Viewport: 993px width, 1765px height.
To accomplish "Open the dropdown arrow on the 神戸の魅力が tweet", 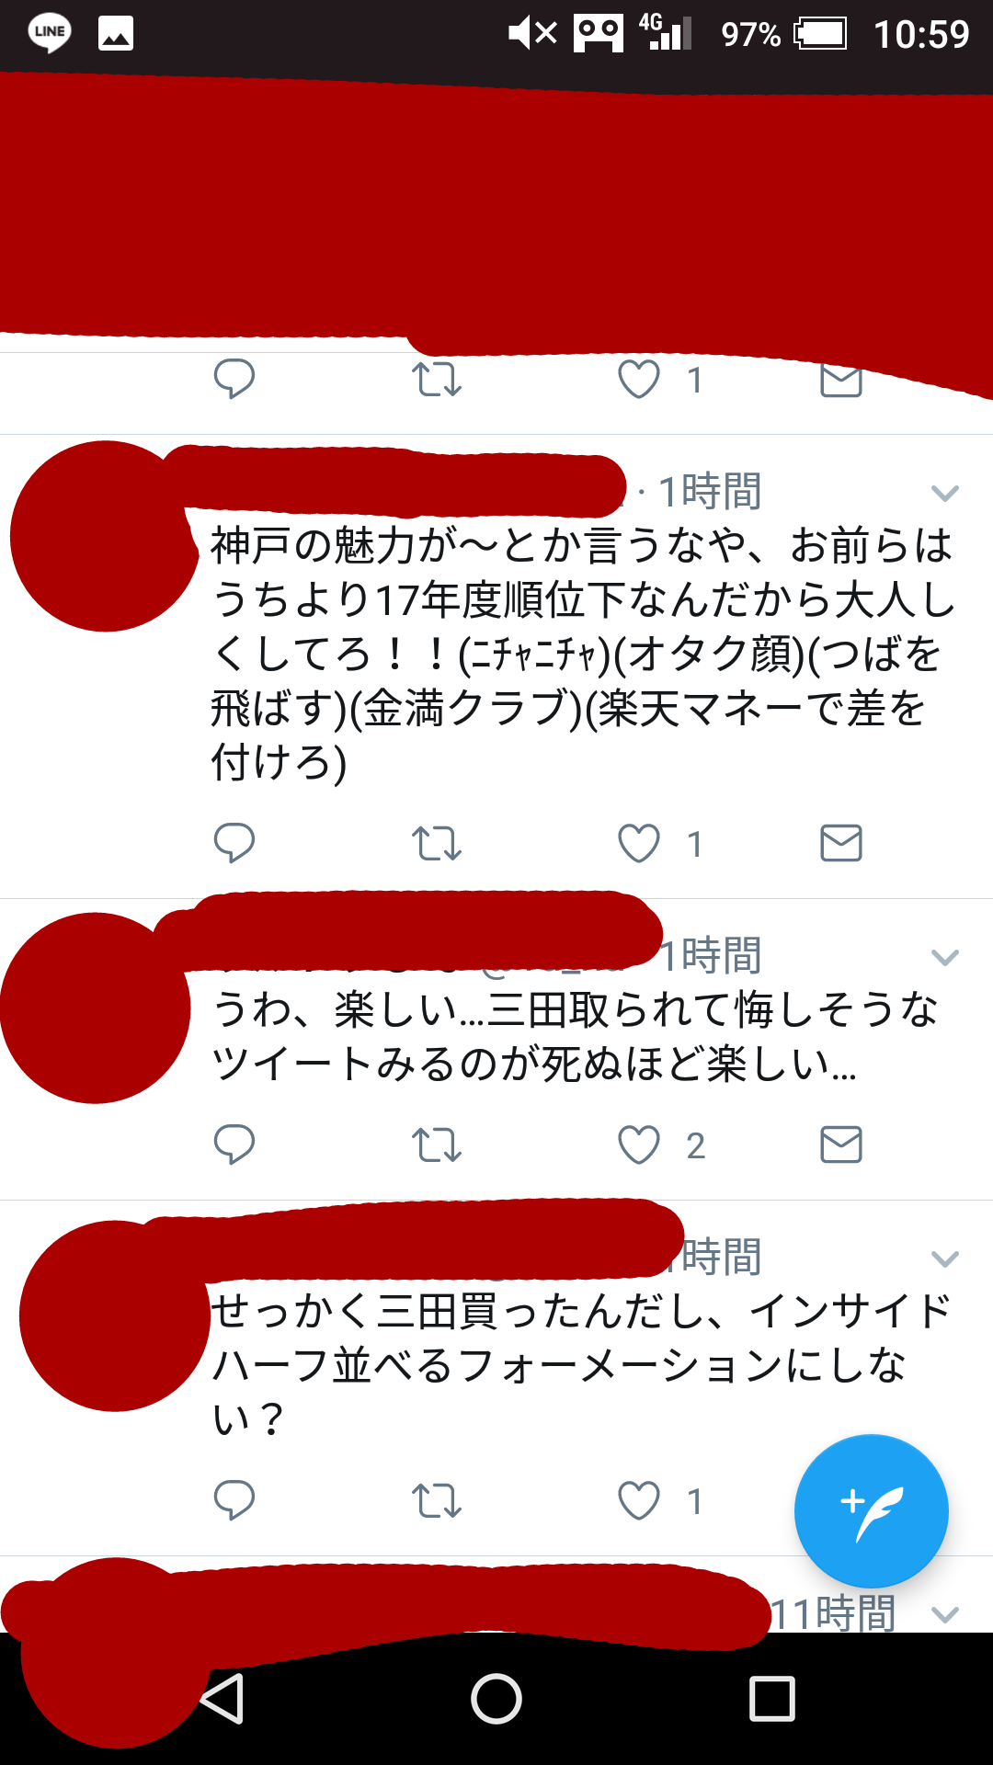I will 945,494.
